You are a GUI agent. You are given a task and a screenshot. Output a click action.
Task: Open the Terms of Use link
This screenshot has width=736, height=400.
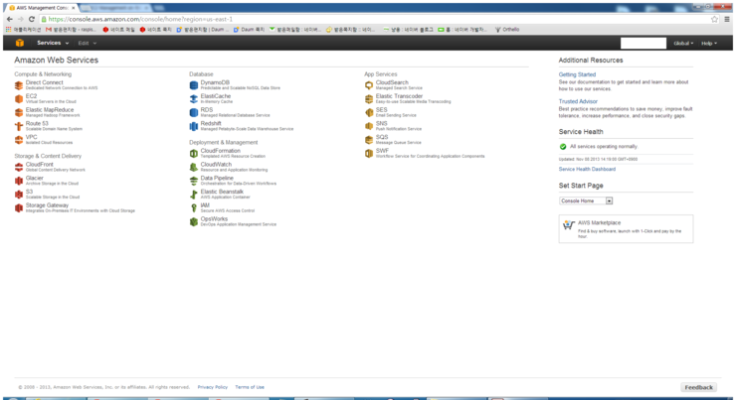250,387
